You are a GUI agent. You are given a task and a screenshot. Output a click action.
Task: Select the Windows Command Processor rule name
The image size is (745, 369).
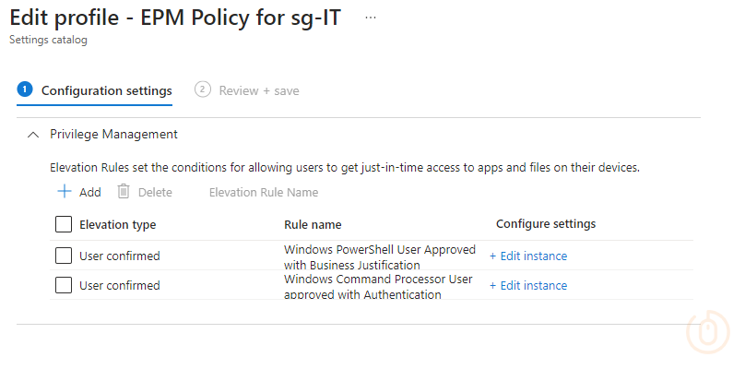point(378,286)
